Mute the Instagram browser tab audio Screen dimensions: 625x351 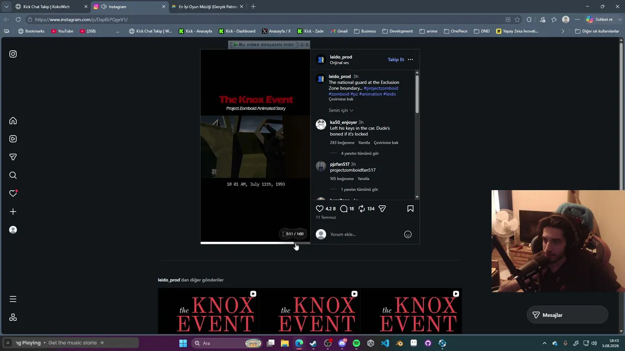[104, 7]
